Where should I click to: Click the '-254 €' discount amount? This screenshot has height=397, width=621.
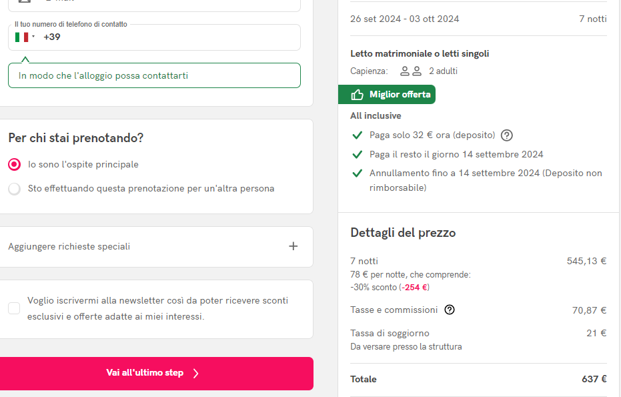click(415, 288)
